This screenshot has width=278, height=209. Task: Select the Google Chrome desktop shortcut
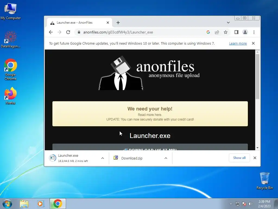pyautogui.click(x=11, y=69)
